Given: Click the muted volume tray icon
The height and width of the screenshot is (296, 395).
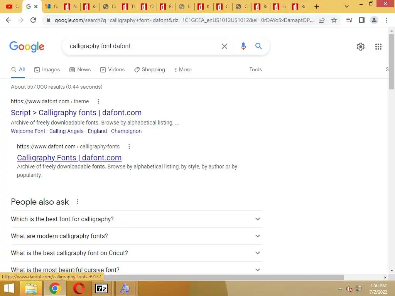Looking at the screenshot, I should tap(349, 289).
